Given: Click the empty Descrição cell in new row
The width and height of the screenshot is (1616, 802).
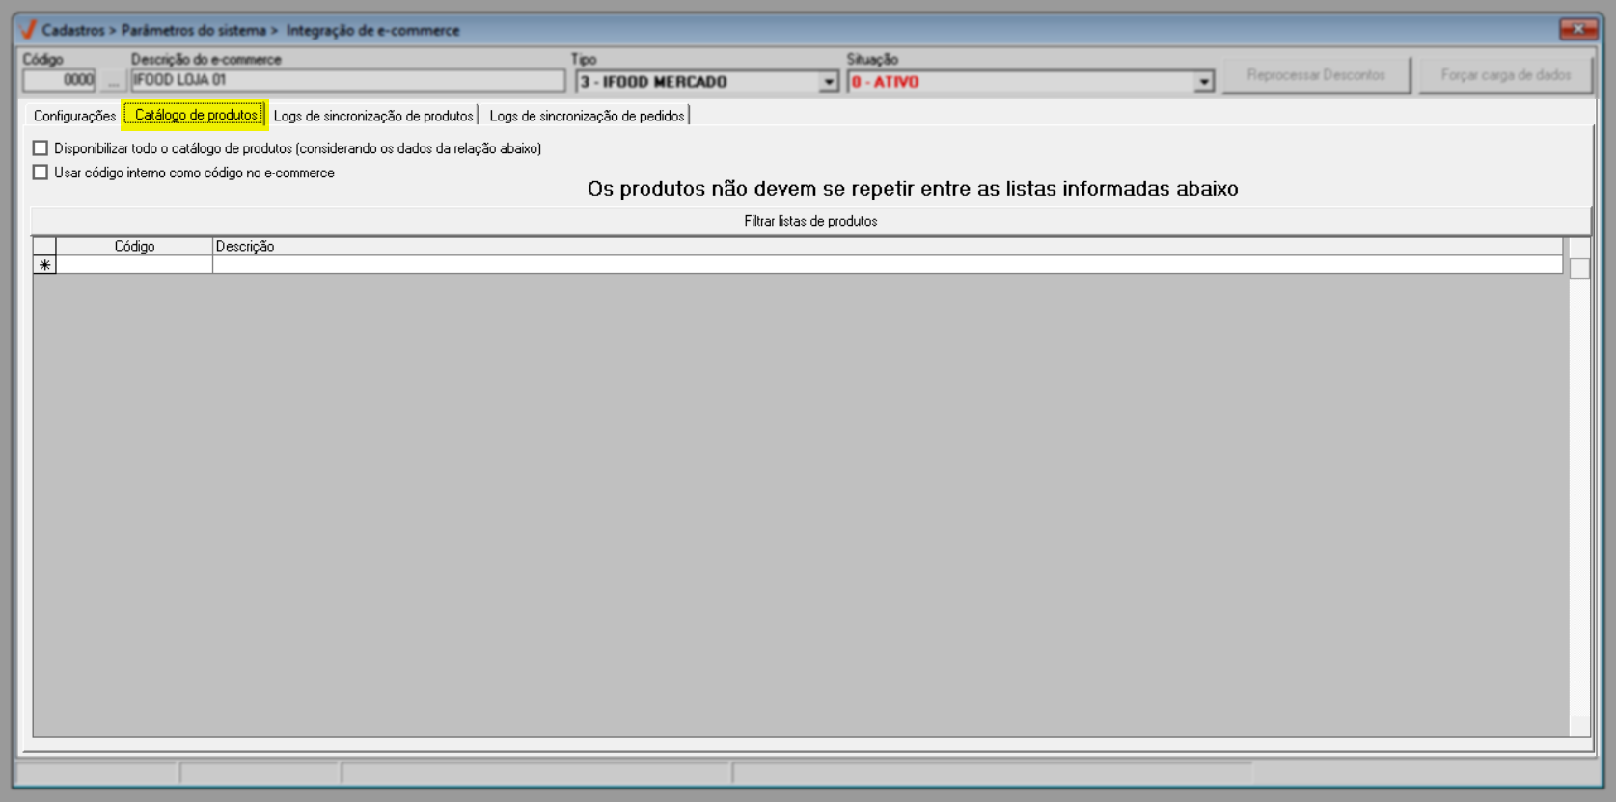Looking at the screenshot, I should [x=888, y=265].
